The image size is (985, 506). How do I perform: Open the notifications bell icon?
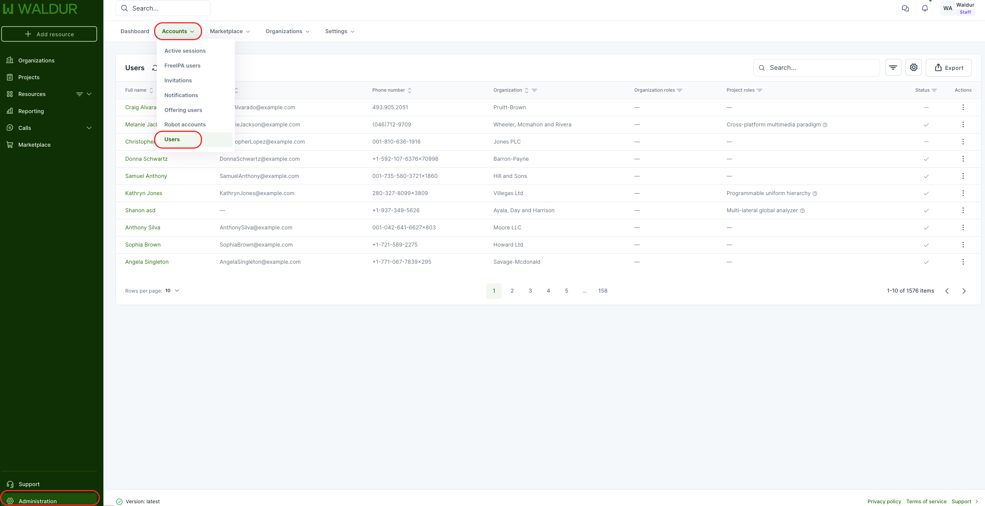[925, 8]
